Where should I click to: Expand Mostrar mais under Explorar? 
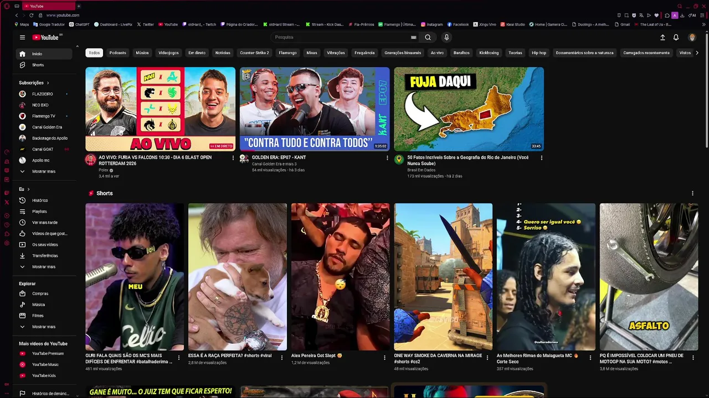click(44, 327)
